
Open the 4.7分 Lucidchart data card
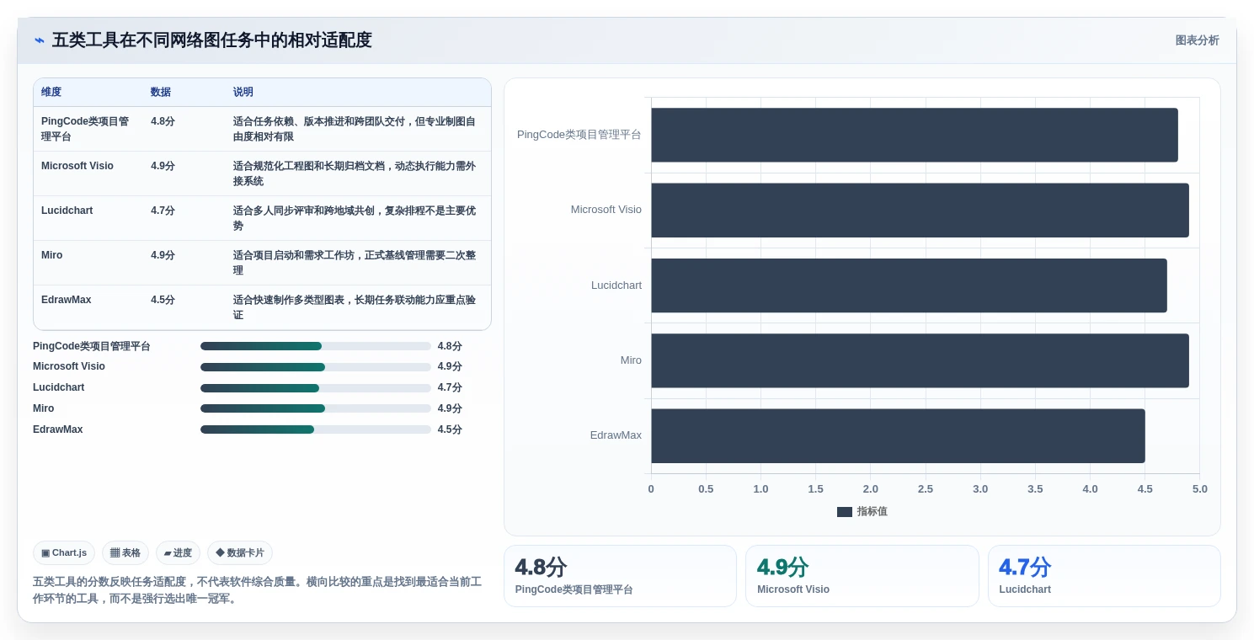point(1104,576)
